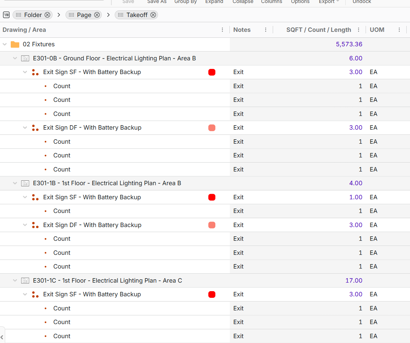Click the grouping list icon left of Folder

[x=6, y=15]
